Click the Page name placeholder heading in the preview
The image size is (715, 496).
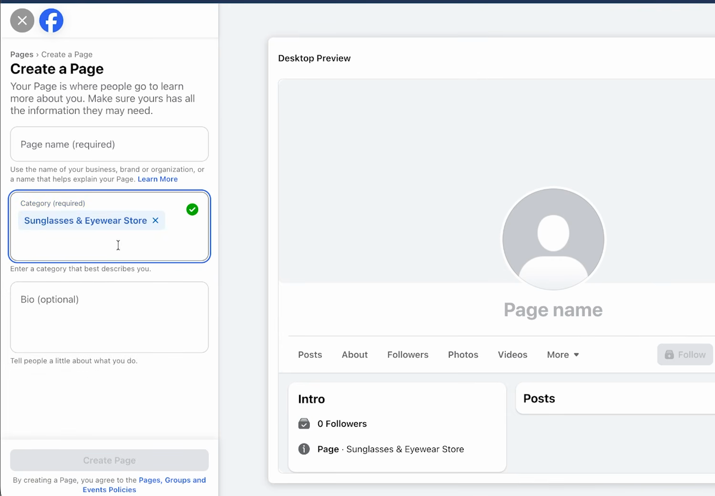[x=553, y=310]
